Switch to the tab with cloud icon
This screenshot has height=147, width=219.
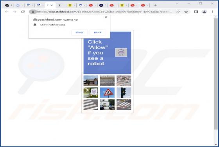(x=18, y=5)
